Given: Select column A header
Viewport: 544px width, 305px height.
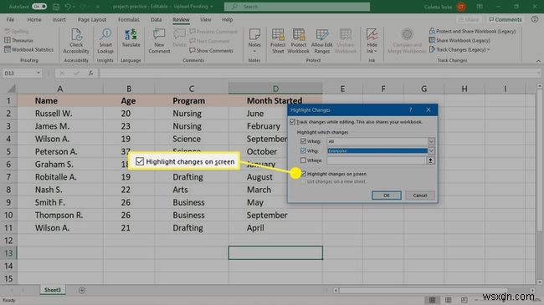Looking at the screenshot, I should (x=60, y=89).
